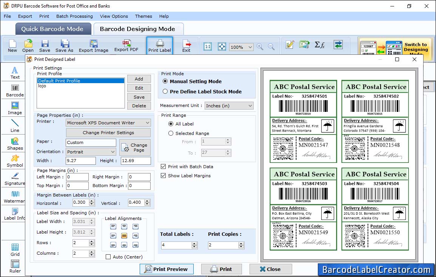This screenshot has width=436, height=277.
Task: Click the Export Image icon
Action: 94,46
